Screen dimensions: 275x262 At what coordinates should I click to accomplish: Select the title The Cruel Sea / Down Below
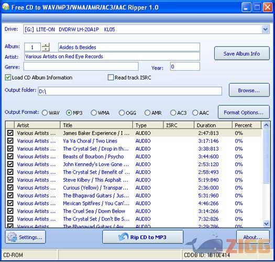coord(94,211)
